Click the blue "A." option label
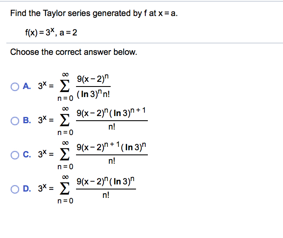283x238 pixels. (27, 86)
